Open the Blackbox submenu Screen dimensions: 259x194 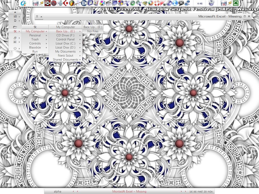coord(35,47)
